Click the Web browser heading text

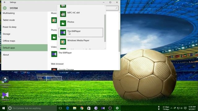(x=57, y=64)
